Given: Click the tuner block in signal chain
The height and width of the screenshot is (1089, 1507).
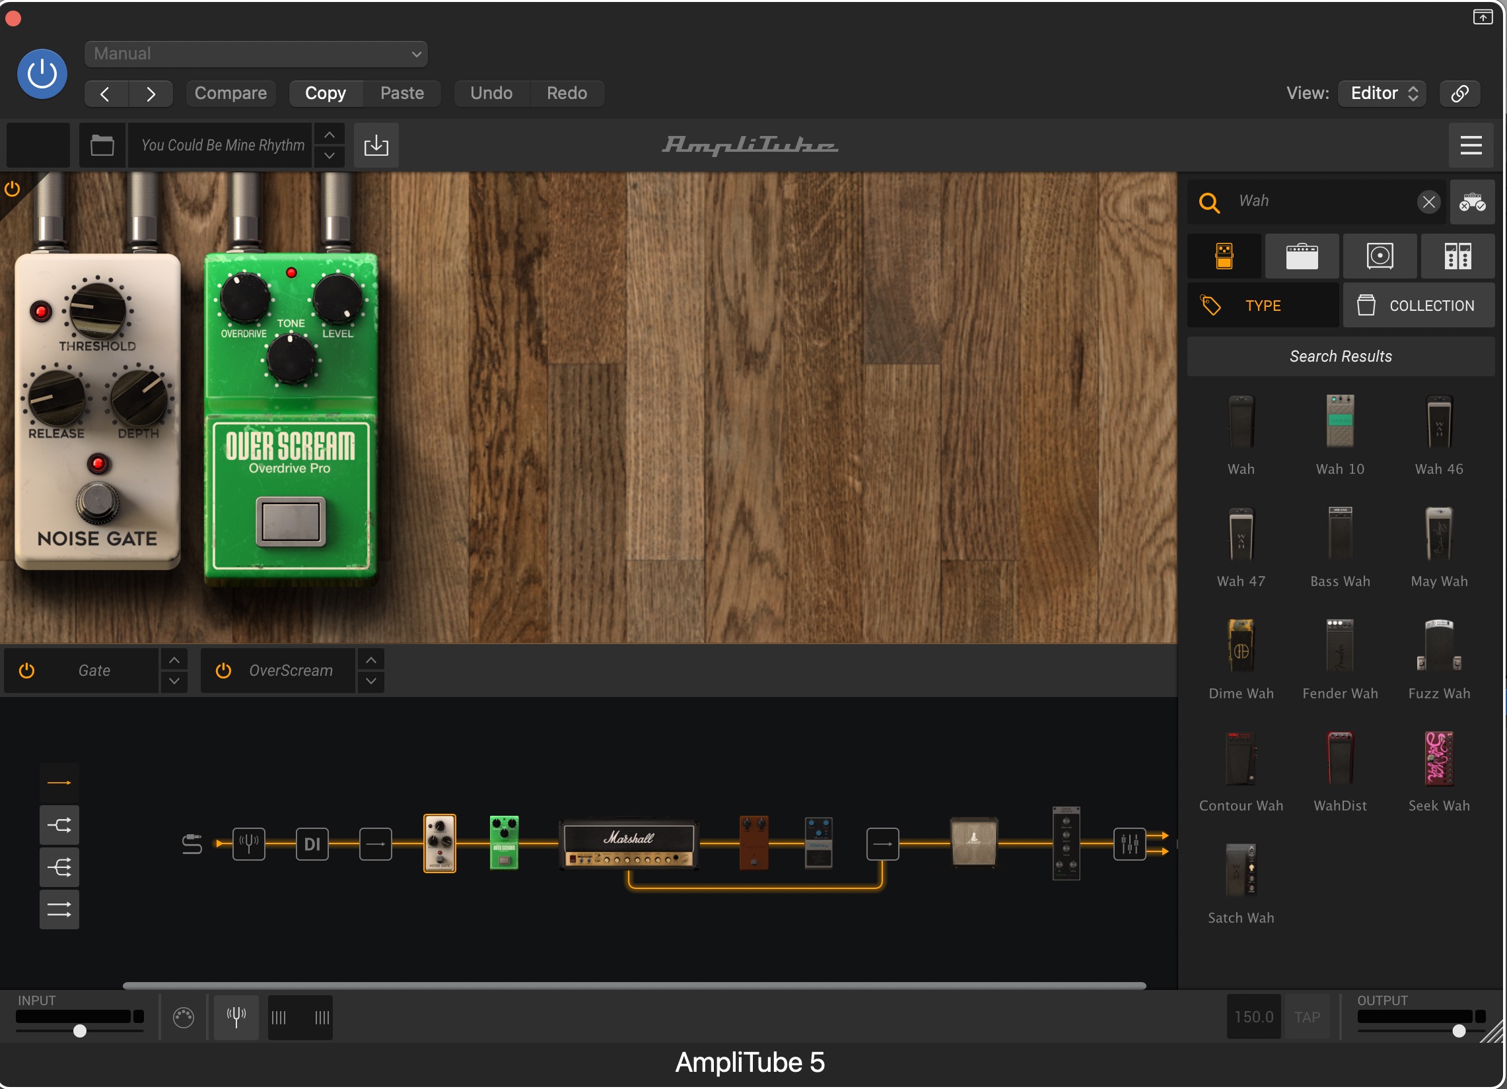Looking at the screenshot, I should 249,844.
